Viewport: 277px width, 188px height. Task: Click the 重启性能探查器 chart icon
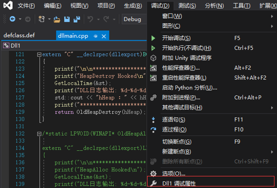[x=153, y=78]
